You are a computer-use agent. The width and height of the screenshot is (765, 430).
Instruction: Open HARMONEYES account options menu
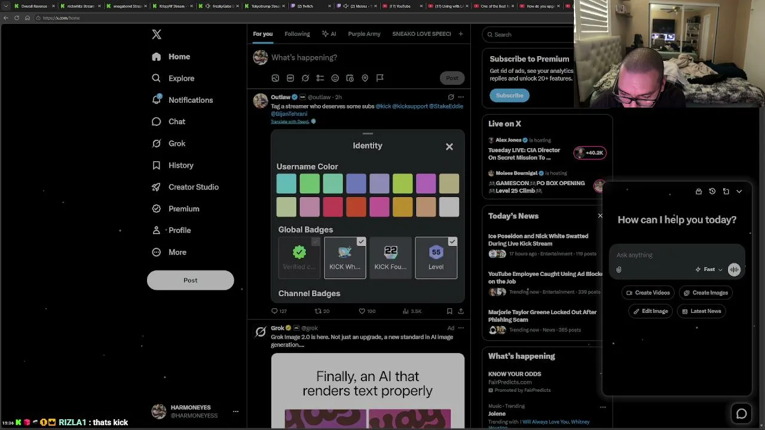(x=235, y=411)
